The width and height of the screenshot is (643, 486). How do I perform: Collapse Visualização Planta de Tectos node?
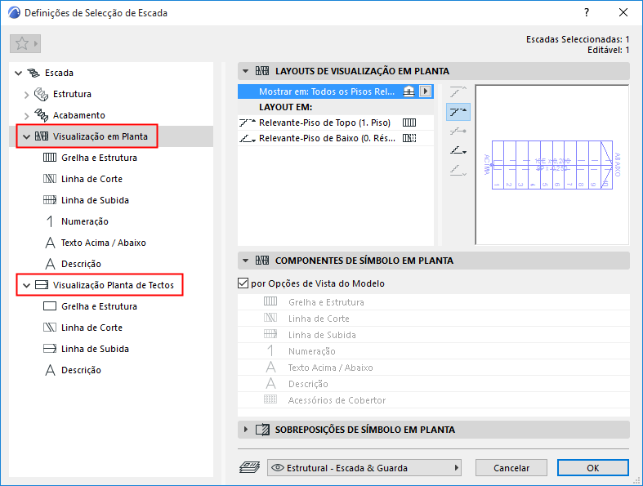coord(27,285)
